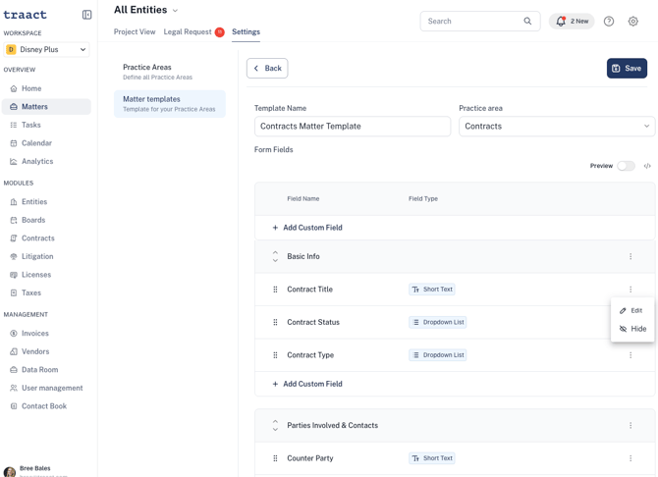
Task: Select Practice Areas settings item
Action: 170,72
